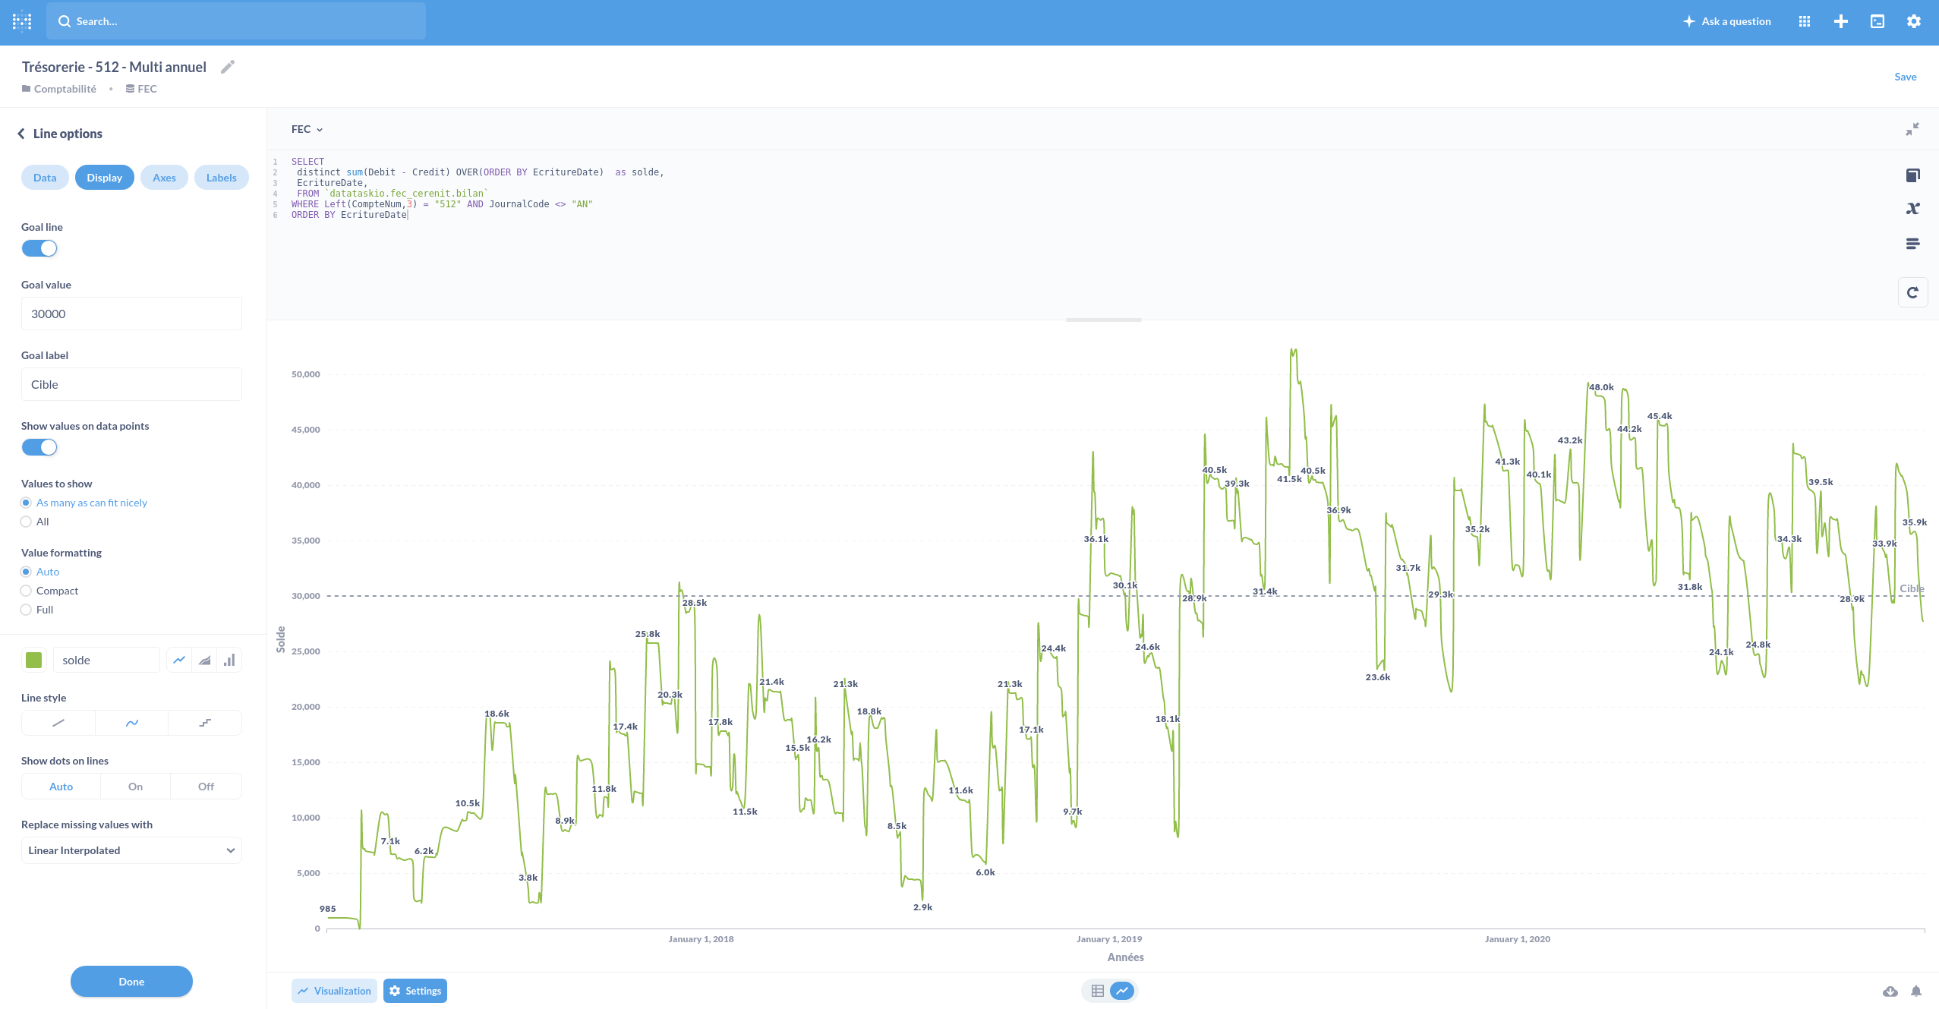The height and width of the screenshot is (1009, 1939).
Task: Click the refresh query icon
Action: [1912, 293]
